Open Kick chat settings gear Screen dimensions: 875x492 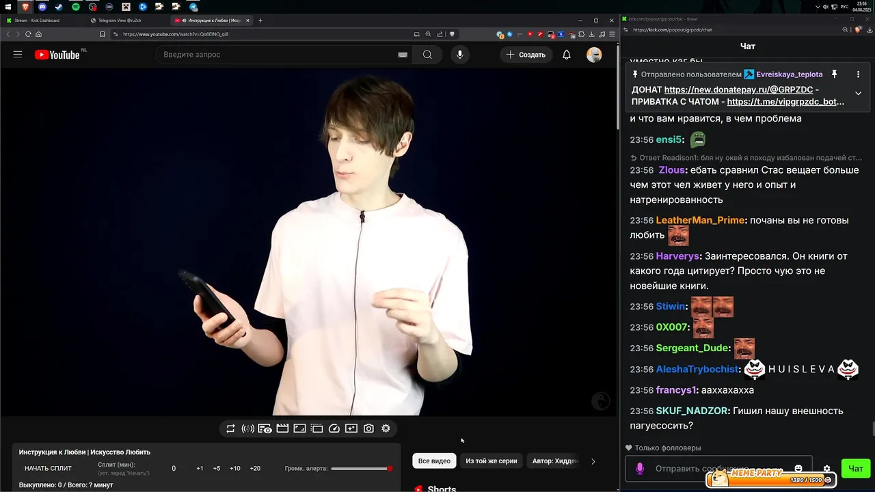click(826, 469)
